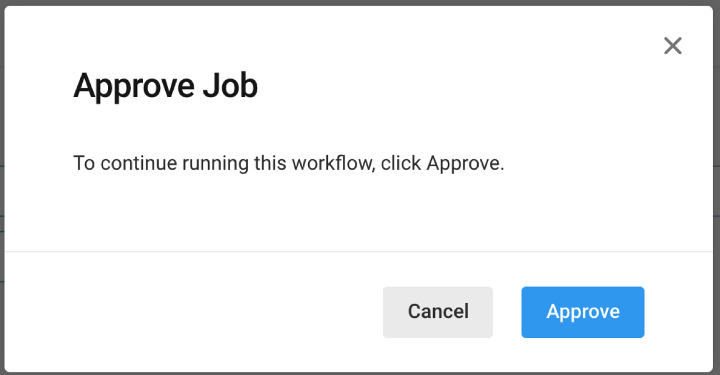Click the instruction text about continuing the workflow
This screenshot has height=375, width=720.
[288, 163]
